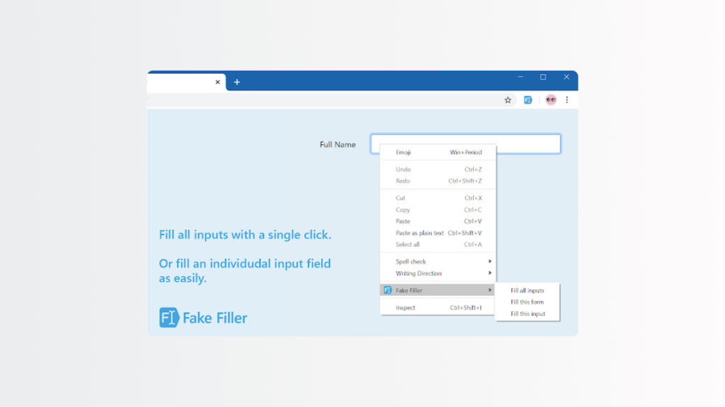Choose Select all in context menu
The height and width of the screenshot is (407, 725).
pos(438,244)
